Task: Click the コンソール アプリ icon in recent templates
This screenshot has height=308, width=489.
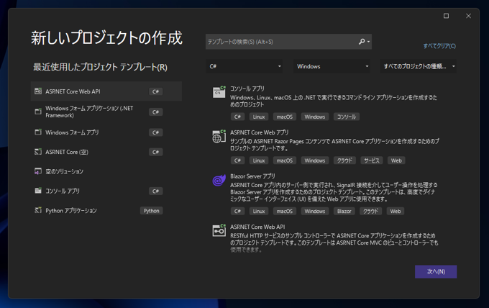Action: 38,191
